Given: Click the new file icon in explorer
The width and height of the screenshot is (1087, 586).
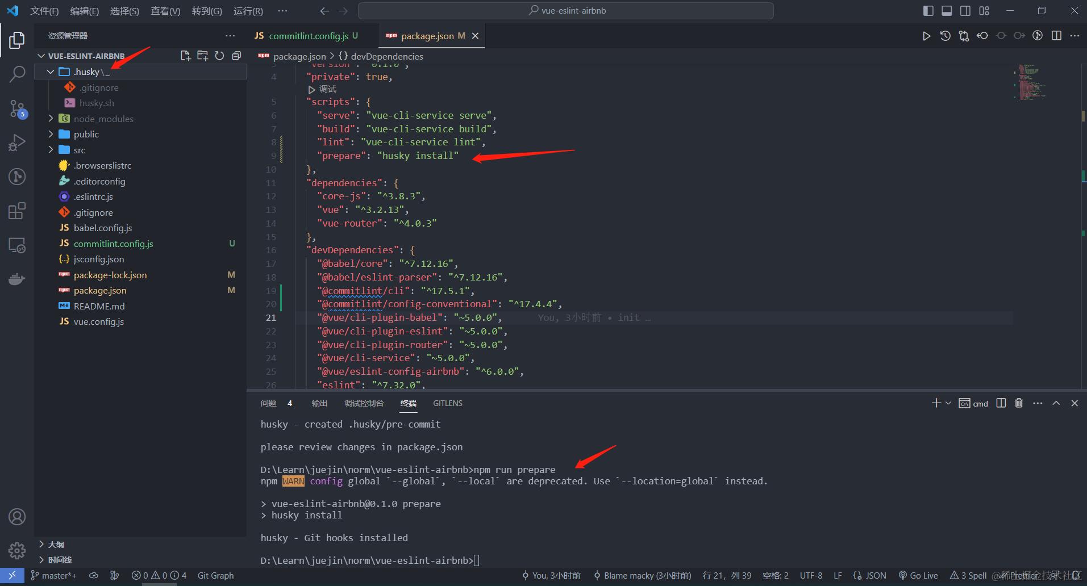Looking at the screenshot, I should (x=185, y=56).
